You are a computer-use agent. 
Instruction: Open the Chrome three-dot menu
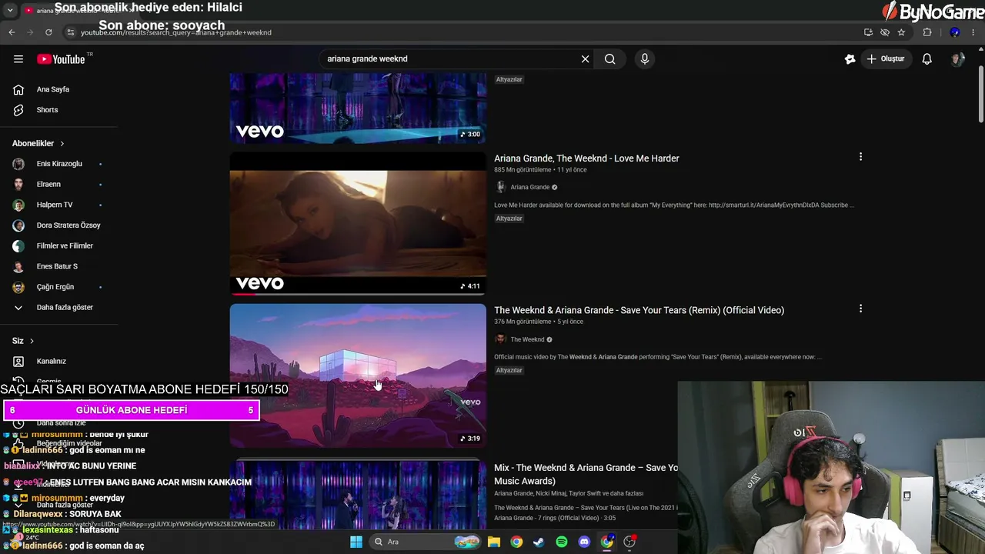pyautogui.click(x=974, y=32)
